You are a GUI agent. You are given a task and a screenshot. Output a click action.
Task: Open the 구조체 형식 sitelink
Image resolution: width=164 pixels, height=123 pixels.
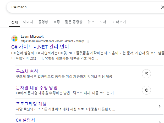click(27, 71)
